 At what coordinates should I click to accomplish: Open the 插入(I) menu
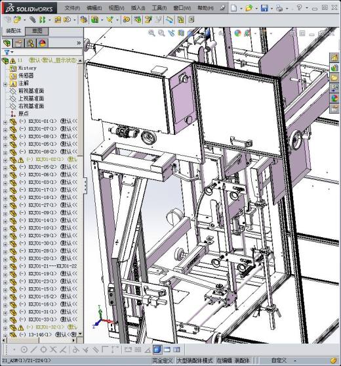tap(138, 8)
